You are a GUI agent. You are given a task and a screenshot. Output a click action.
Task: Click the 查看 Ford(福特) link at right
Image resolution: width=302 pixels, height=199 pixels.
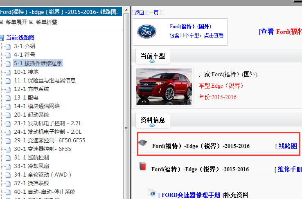pos(280,32)
